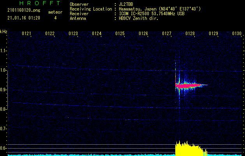Click the kHz axis unit label
245x156 pixels.
click(4, 32)
